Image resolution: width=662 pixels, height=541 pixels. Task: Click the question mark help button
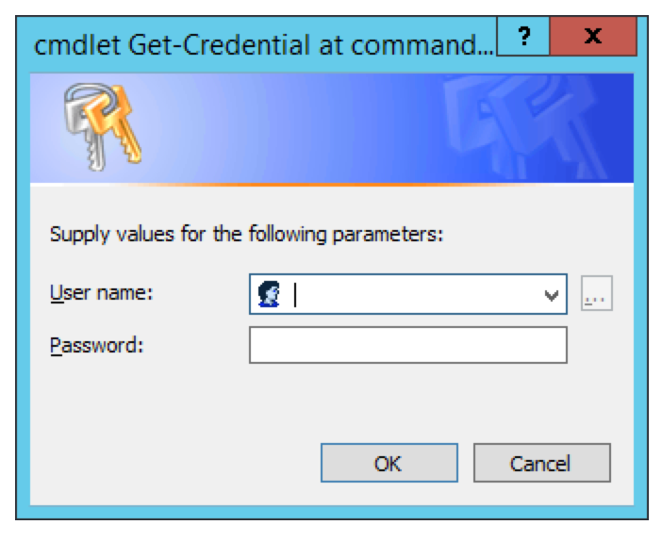coord(521,39)
